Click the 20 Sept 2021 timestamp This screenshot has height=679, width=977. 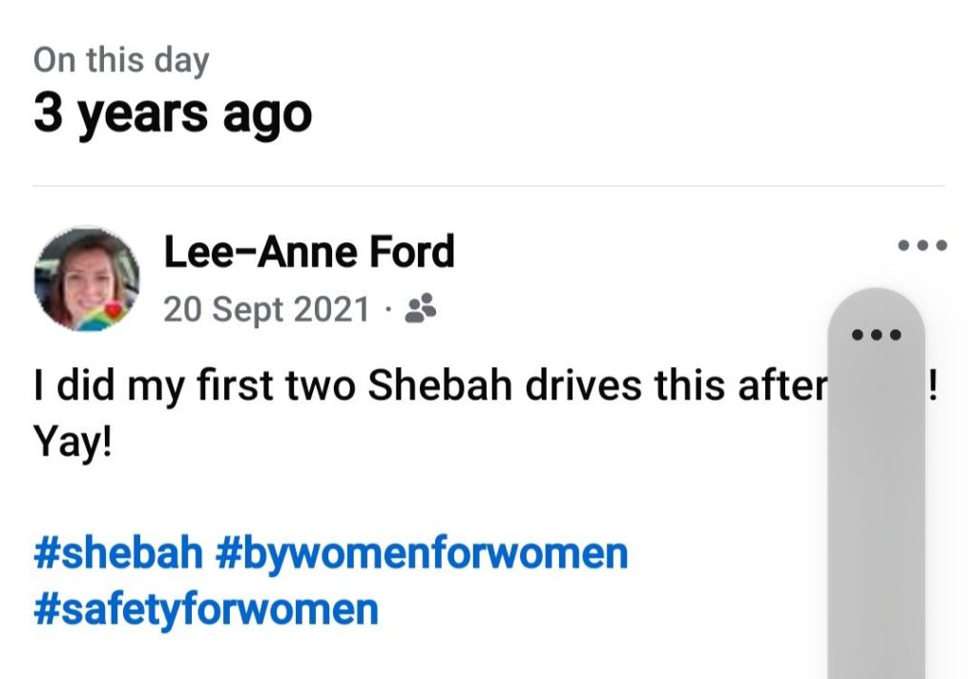(266, 309)
